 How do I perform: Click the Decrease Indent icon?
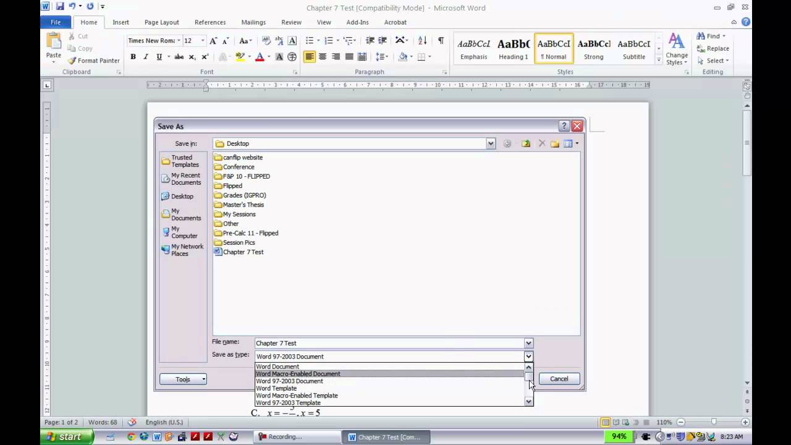coord(370,41)
